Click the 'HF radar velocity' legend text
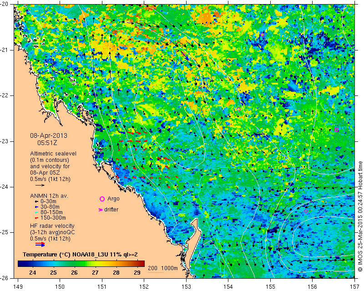Viewport: 364px width, 291px height. click(52, 226)
